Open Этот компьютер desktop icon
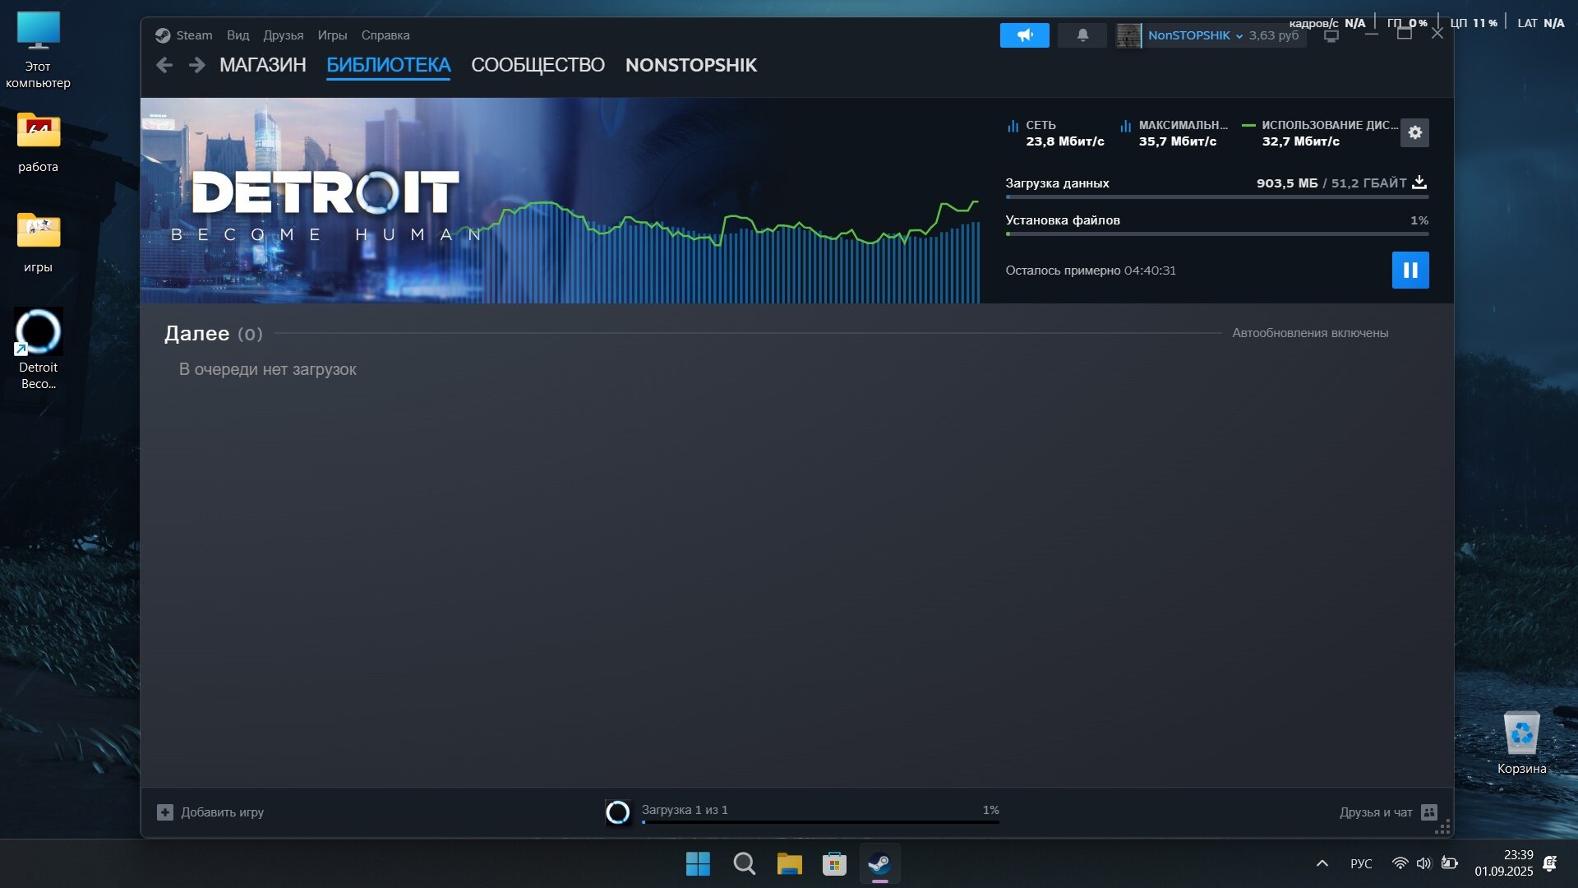The width and height of the screenshot is (1578, 888). click(38, 50)
